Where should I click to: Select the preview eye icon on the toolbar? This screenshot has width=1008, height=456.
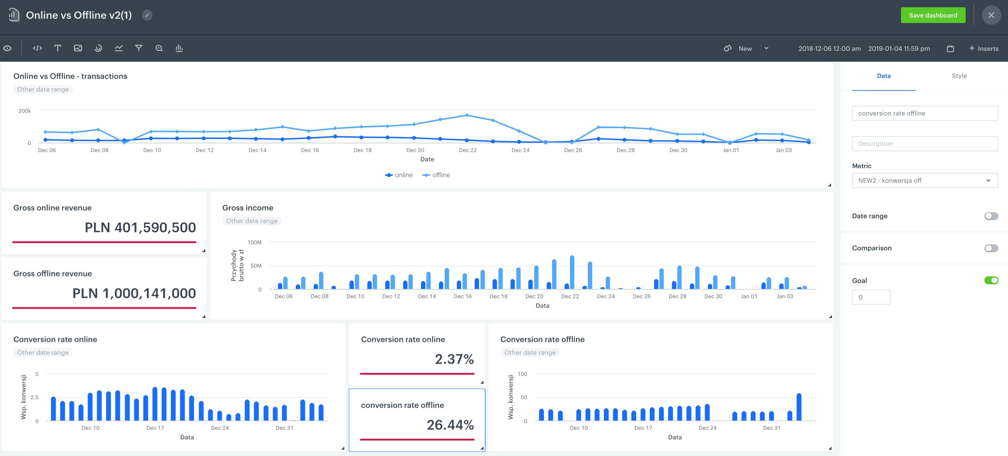[x=8, y=48]
